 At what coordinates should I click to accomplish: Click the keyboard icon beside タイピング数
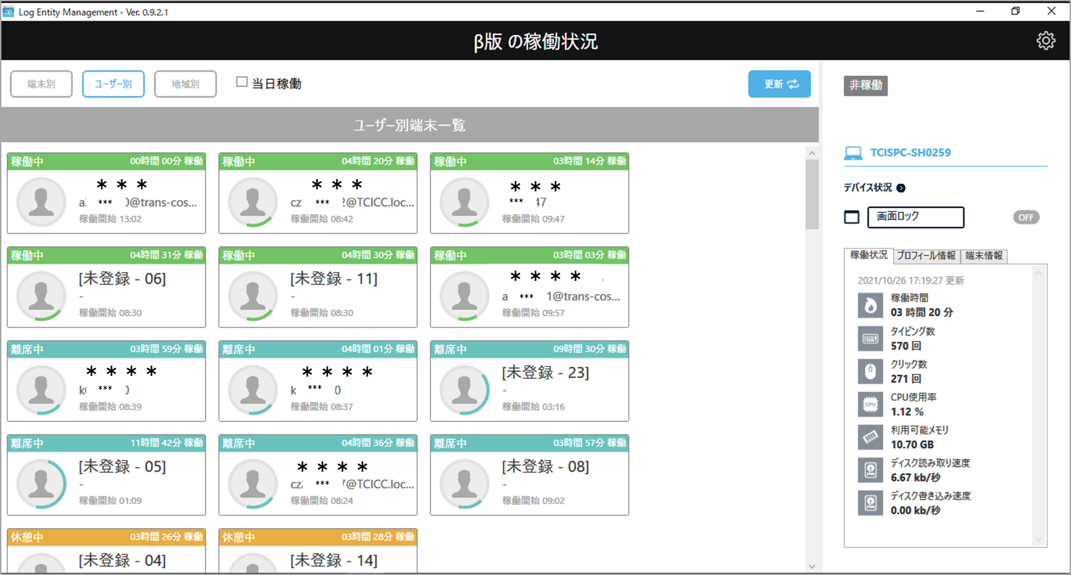coord(870,338)
